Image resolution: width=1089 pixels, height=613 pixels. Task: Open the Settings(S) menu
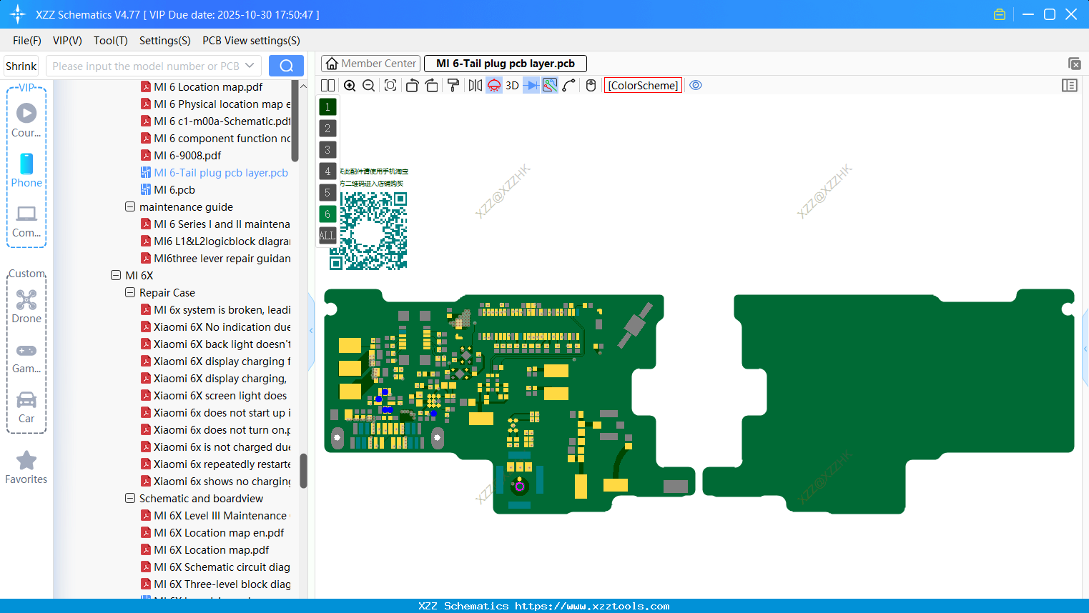pos(165,41)
